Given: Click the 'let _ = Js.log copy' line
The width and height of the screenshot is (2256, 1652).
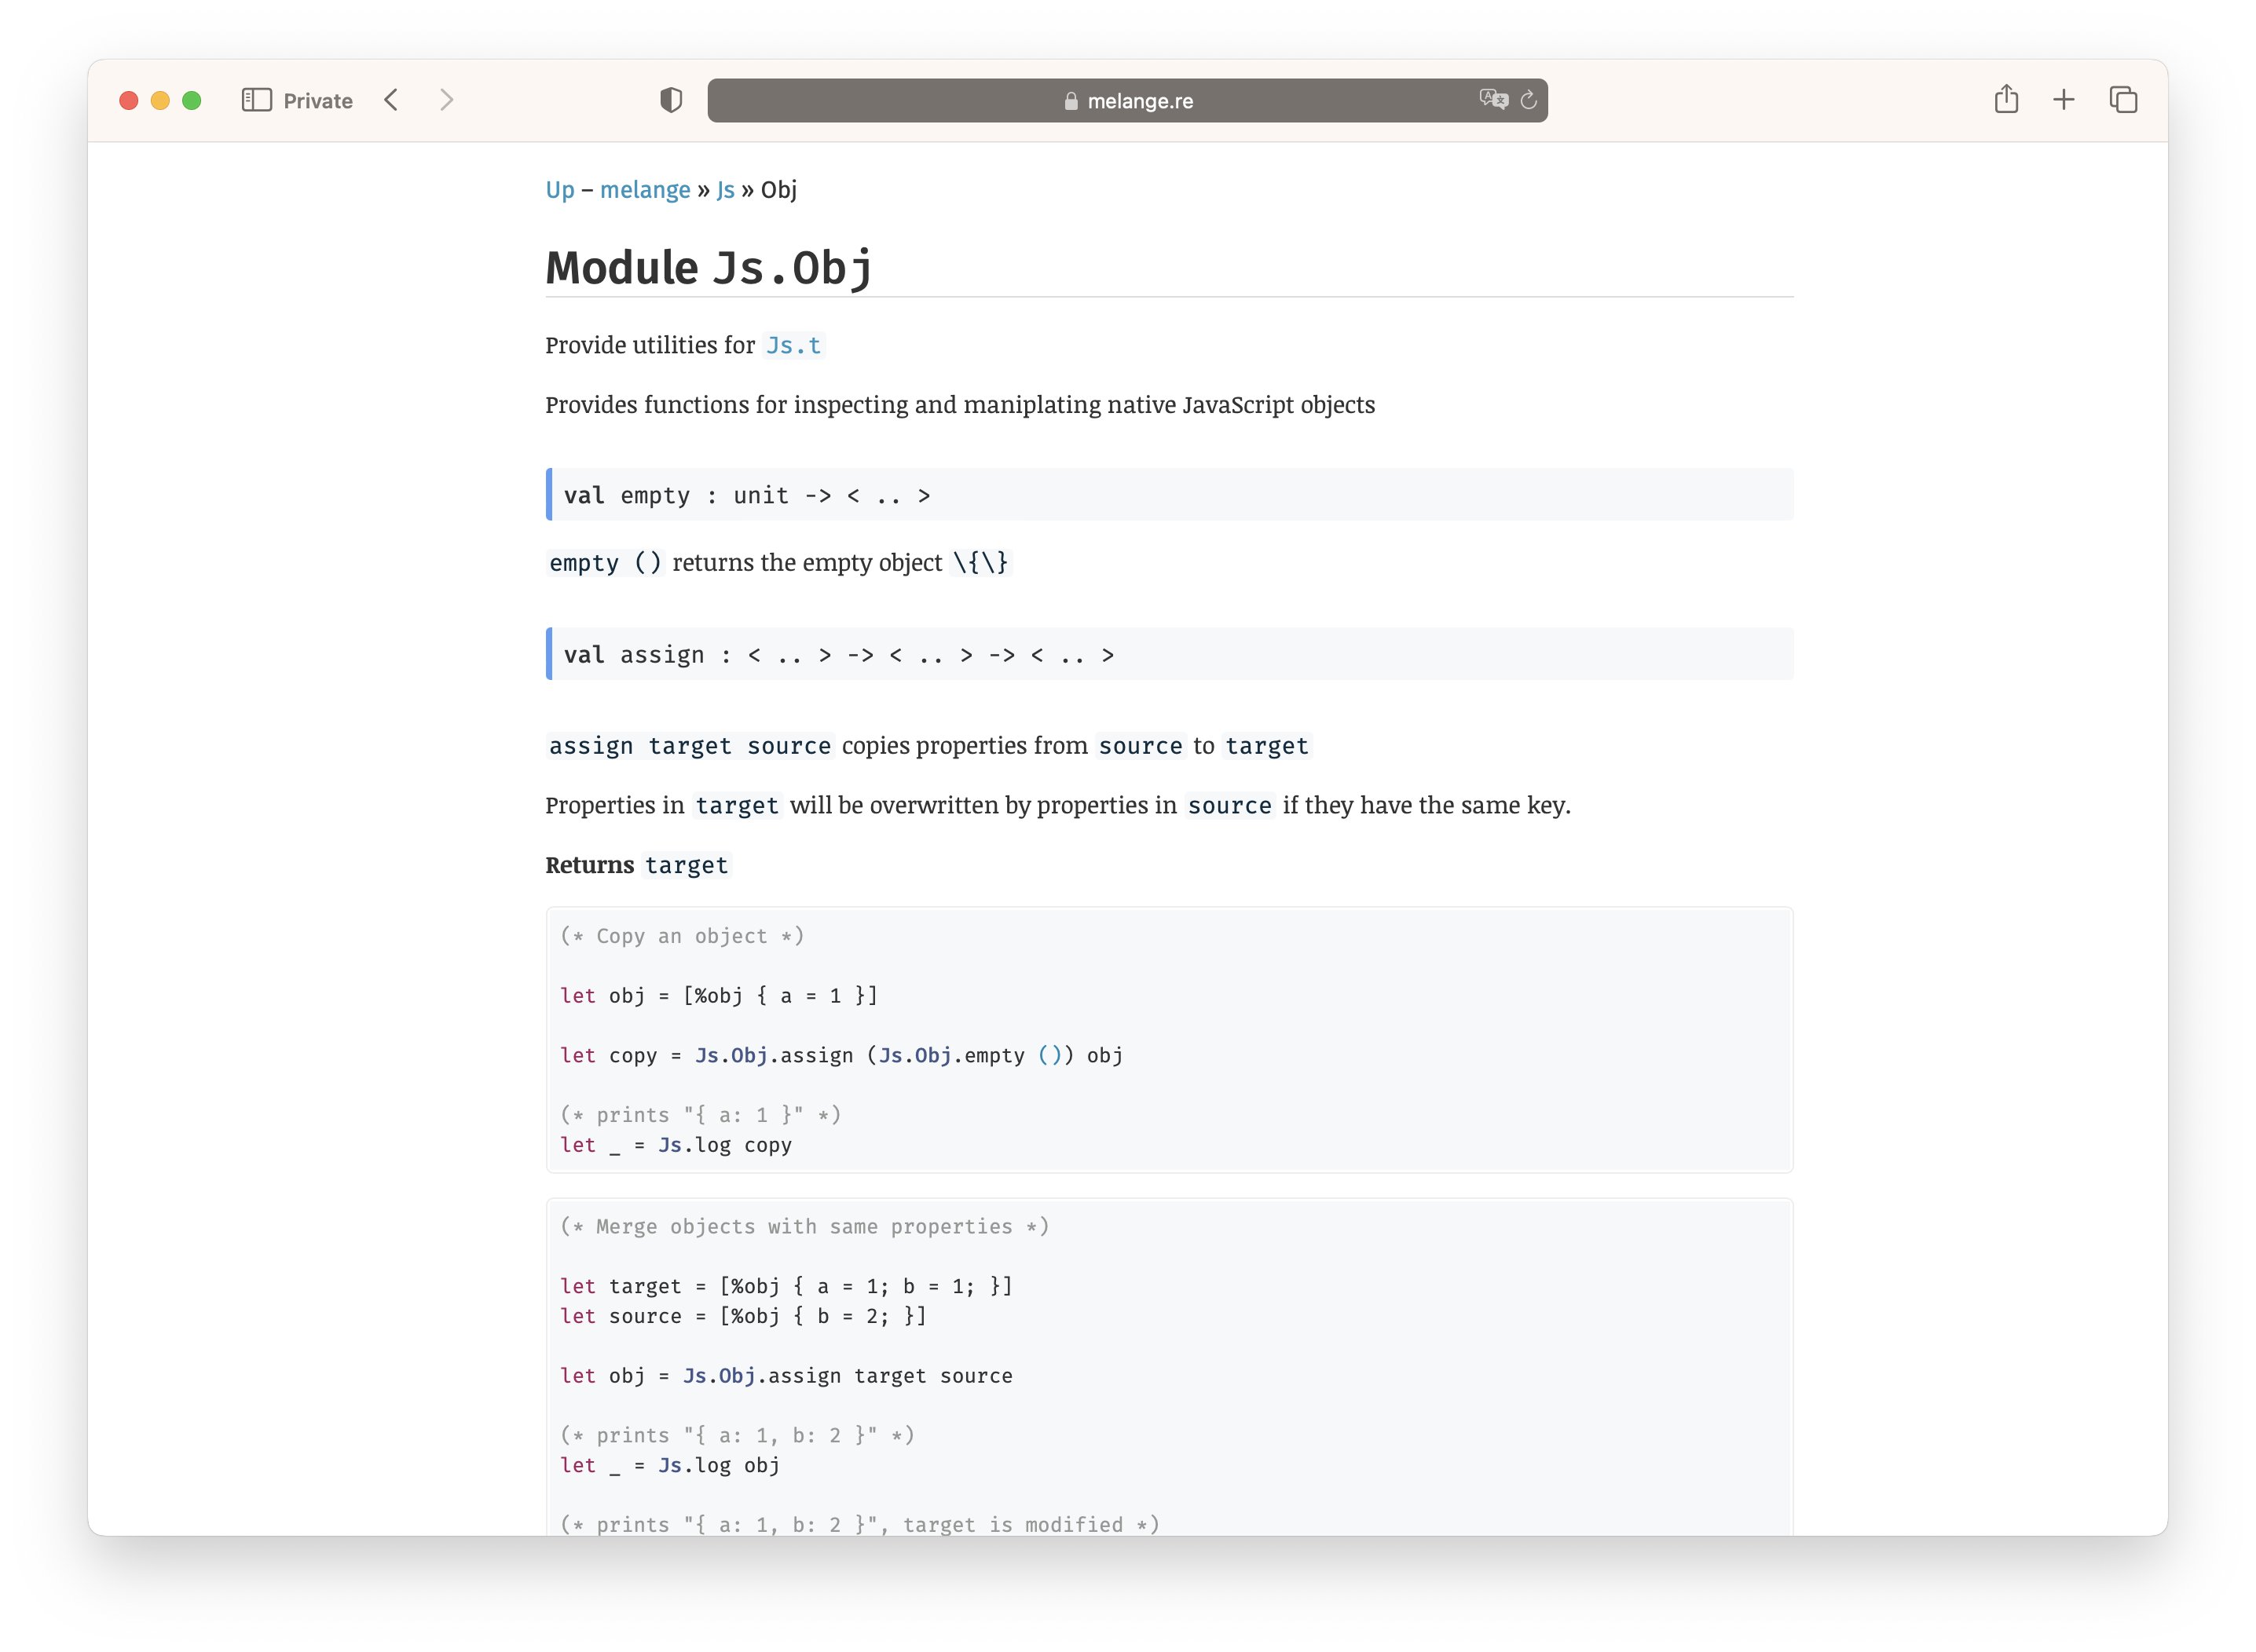Looking at the screenshot, I should click(x=676, y=1145).
